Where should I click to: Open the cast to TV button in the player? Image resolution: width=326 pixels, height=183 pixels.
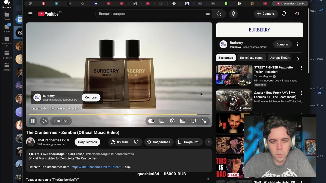click(x=193, y=121)
